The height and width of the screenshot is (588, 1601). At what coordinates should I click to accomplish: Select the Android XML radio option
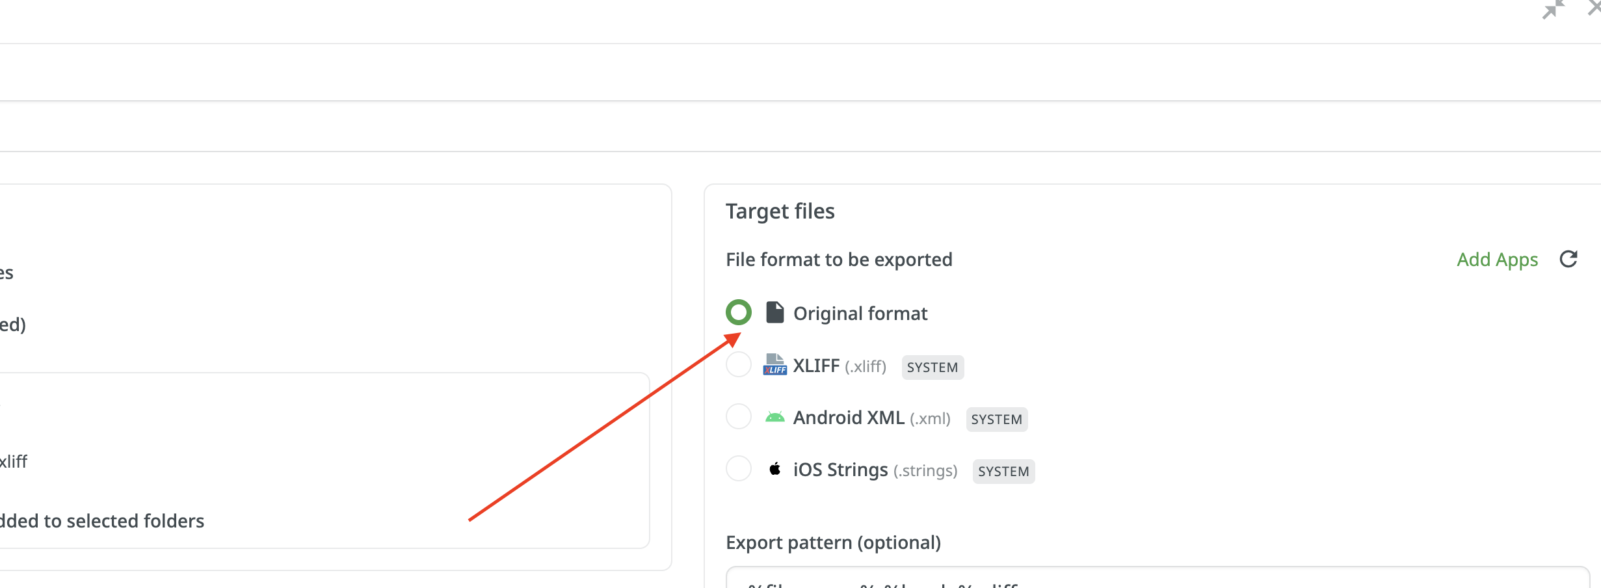[739, 417]
